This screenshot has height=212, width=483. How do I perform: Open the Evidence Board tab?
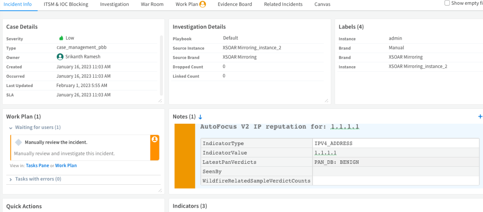pyautogui.click(x=235, y=4)
